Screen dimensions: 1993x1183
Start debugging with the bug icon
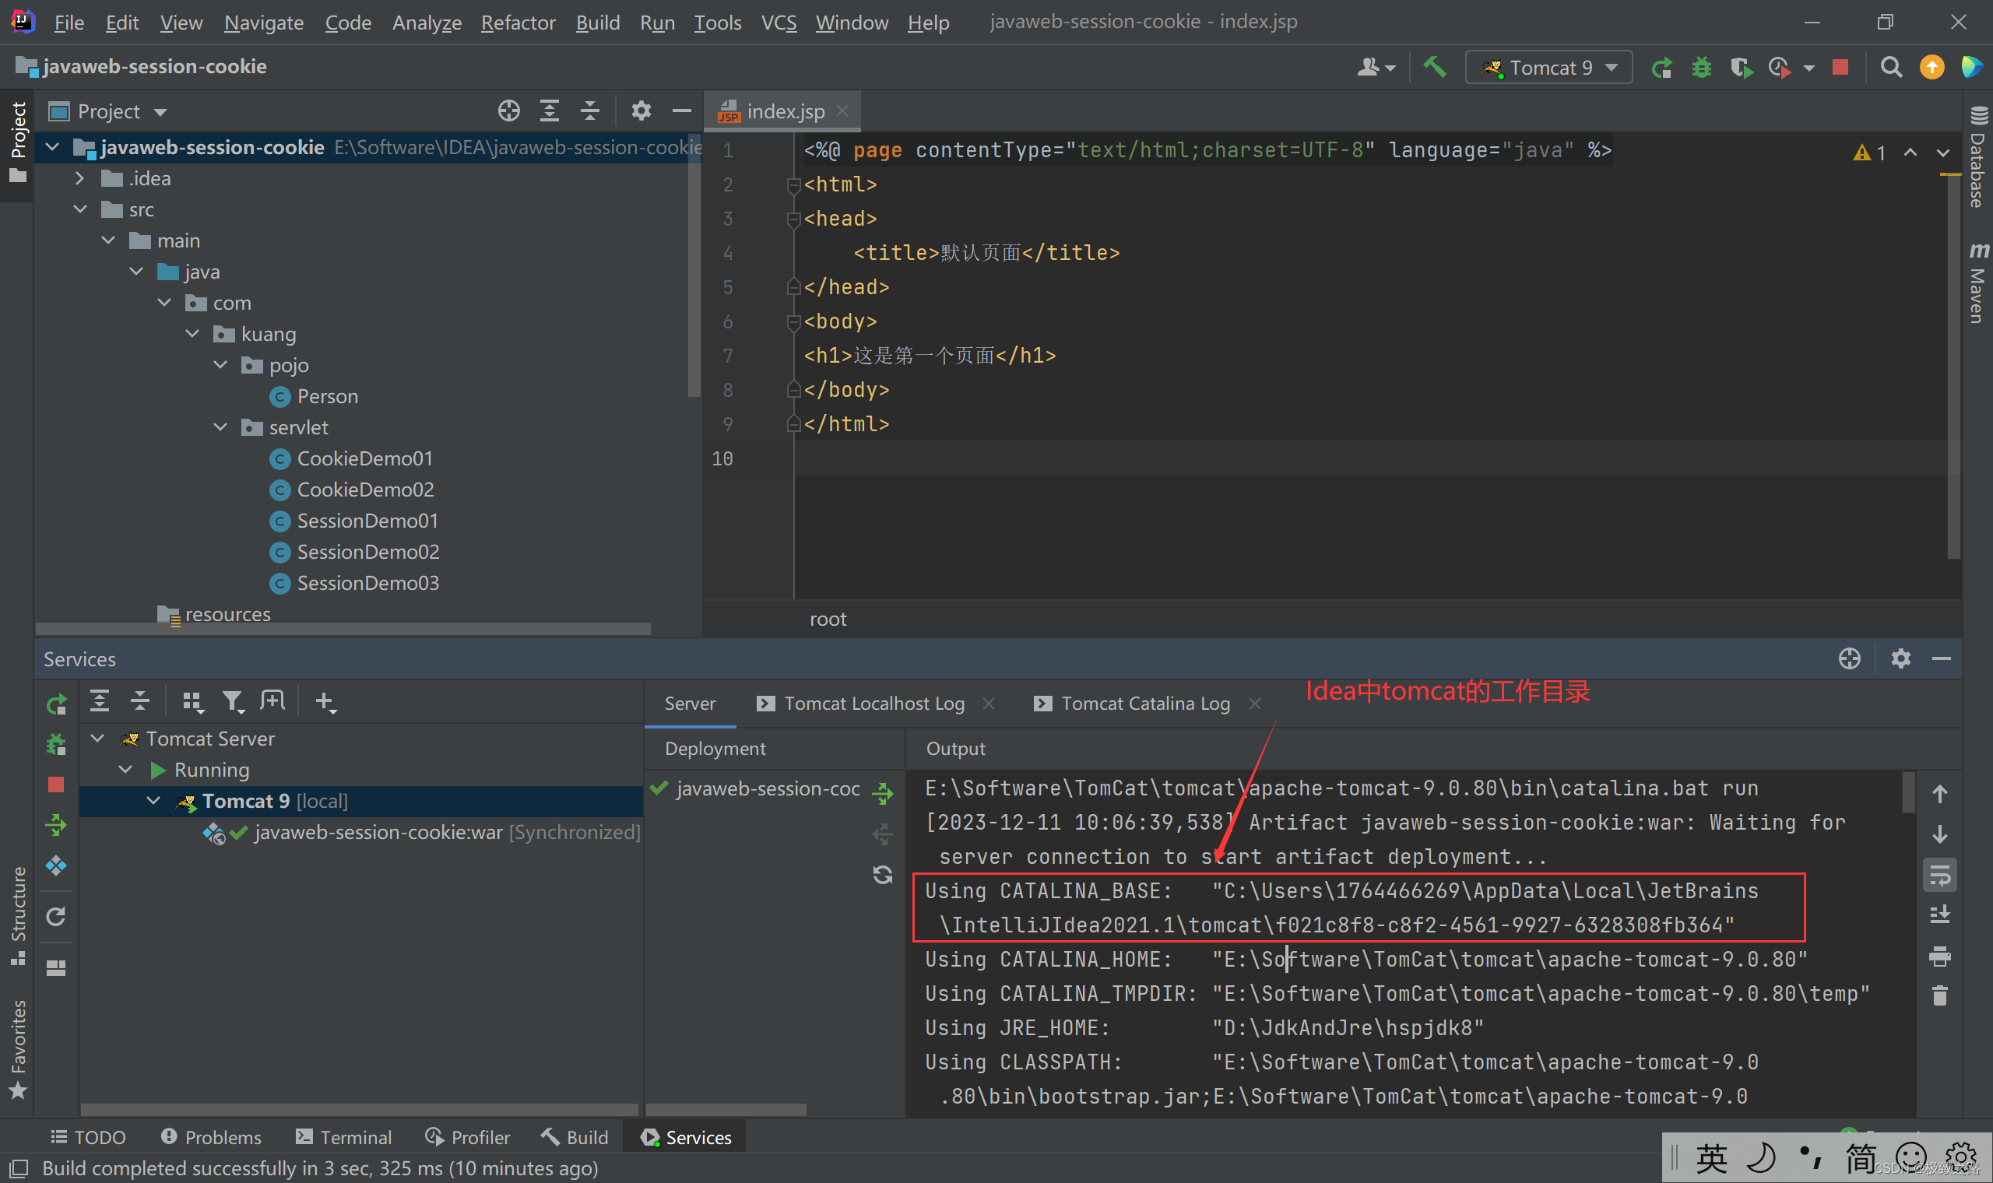pos(1702,68)
